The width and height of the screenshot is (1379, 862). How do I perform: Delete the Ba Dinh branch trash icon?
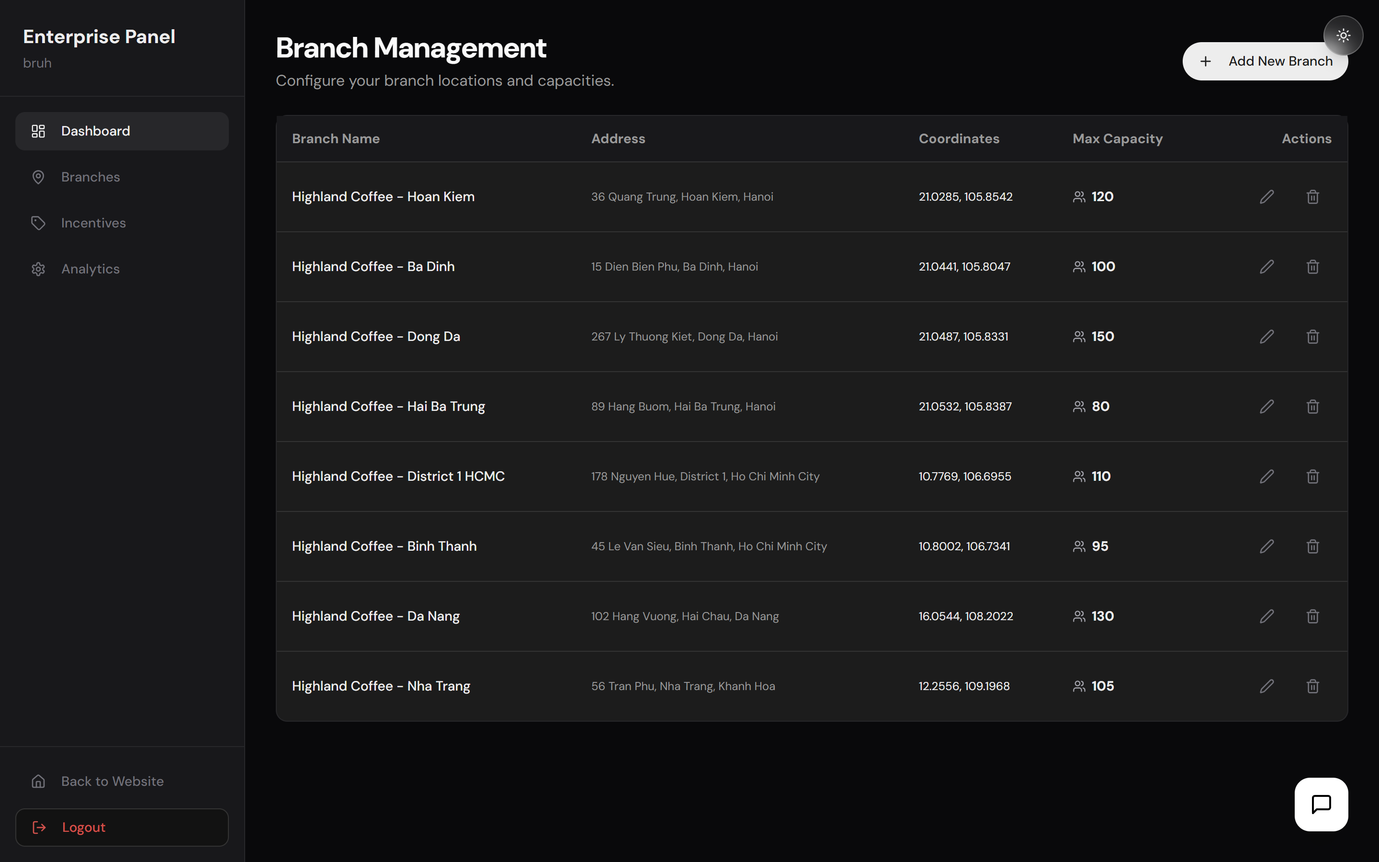click(1312, 267)
